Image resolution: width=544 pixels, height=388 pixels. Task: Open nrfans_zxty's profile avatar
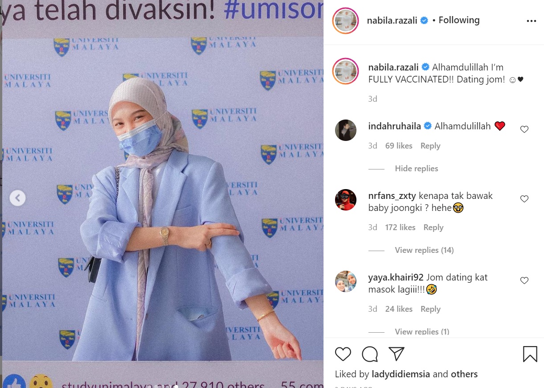point(346,200)
